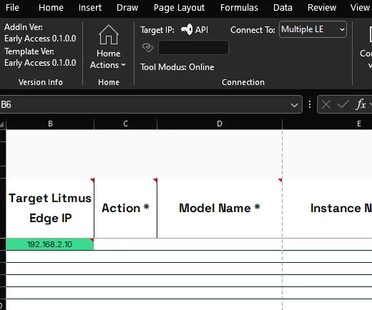Click the formula bar cancel X icon
Image resolution: width=372 pixels, height=310 pixels.
pyautogui.click(x=326, y=104)
